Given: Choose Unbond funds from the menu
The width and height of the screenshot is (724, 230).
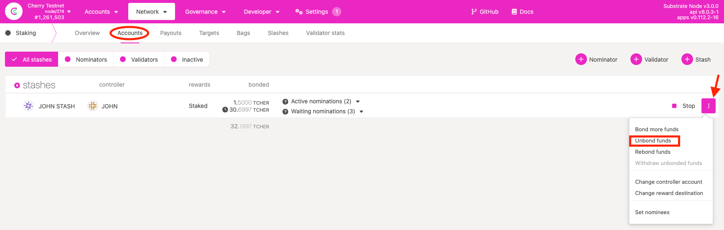Looking at the screenshot, I should (653, 141).
